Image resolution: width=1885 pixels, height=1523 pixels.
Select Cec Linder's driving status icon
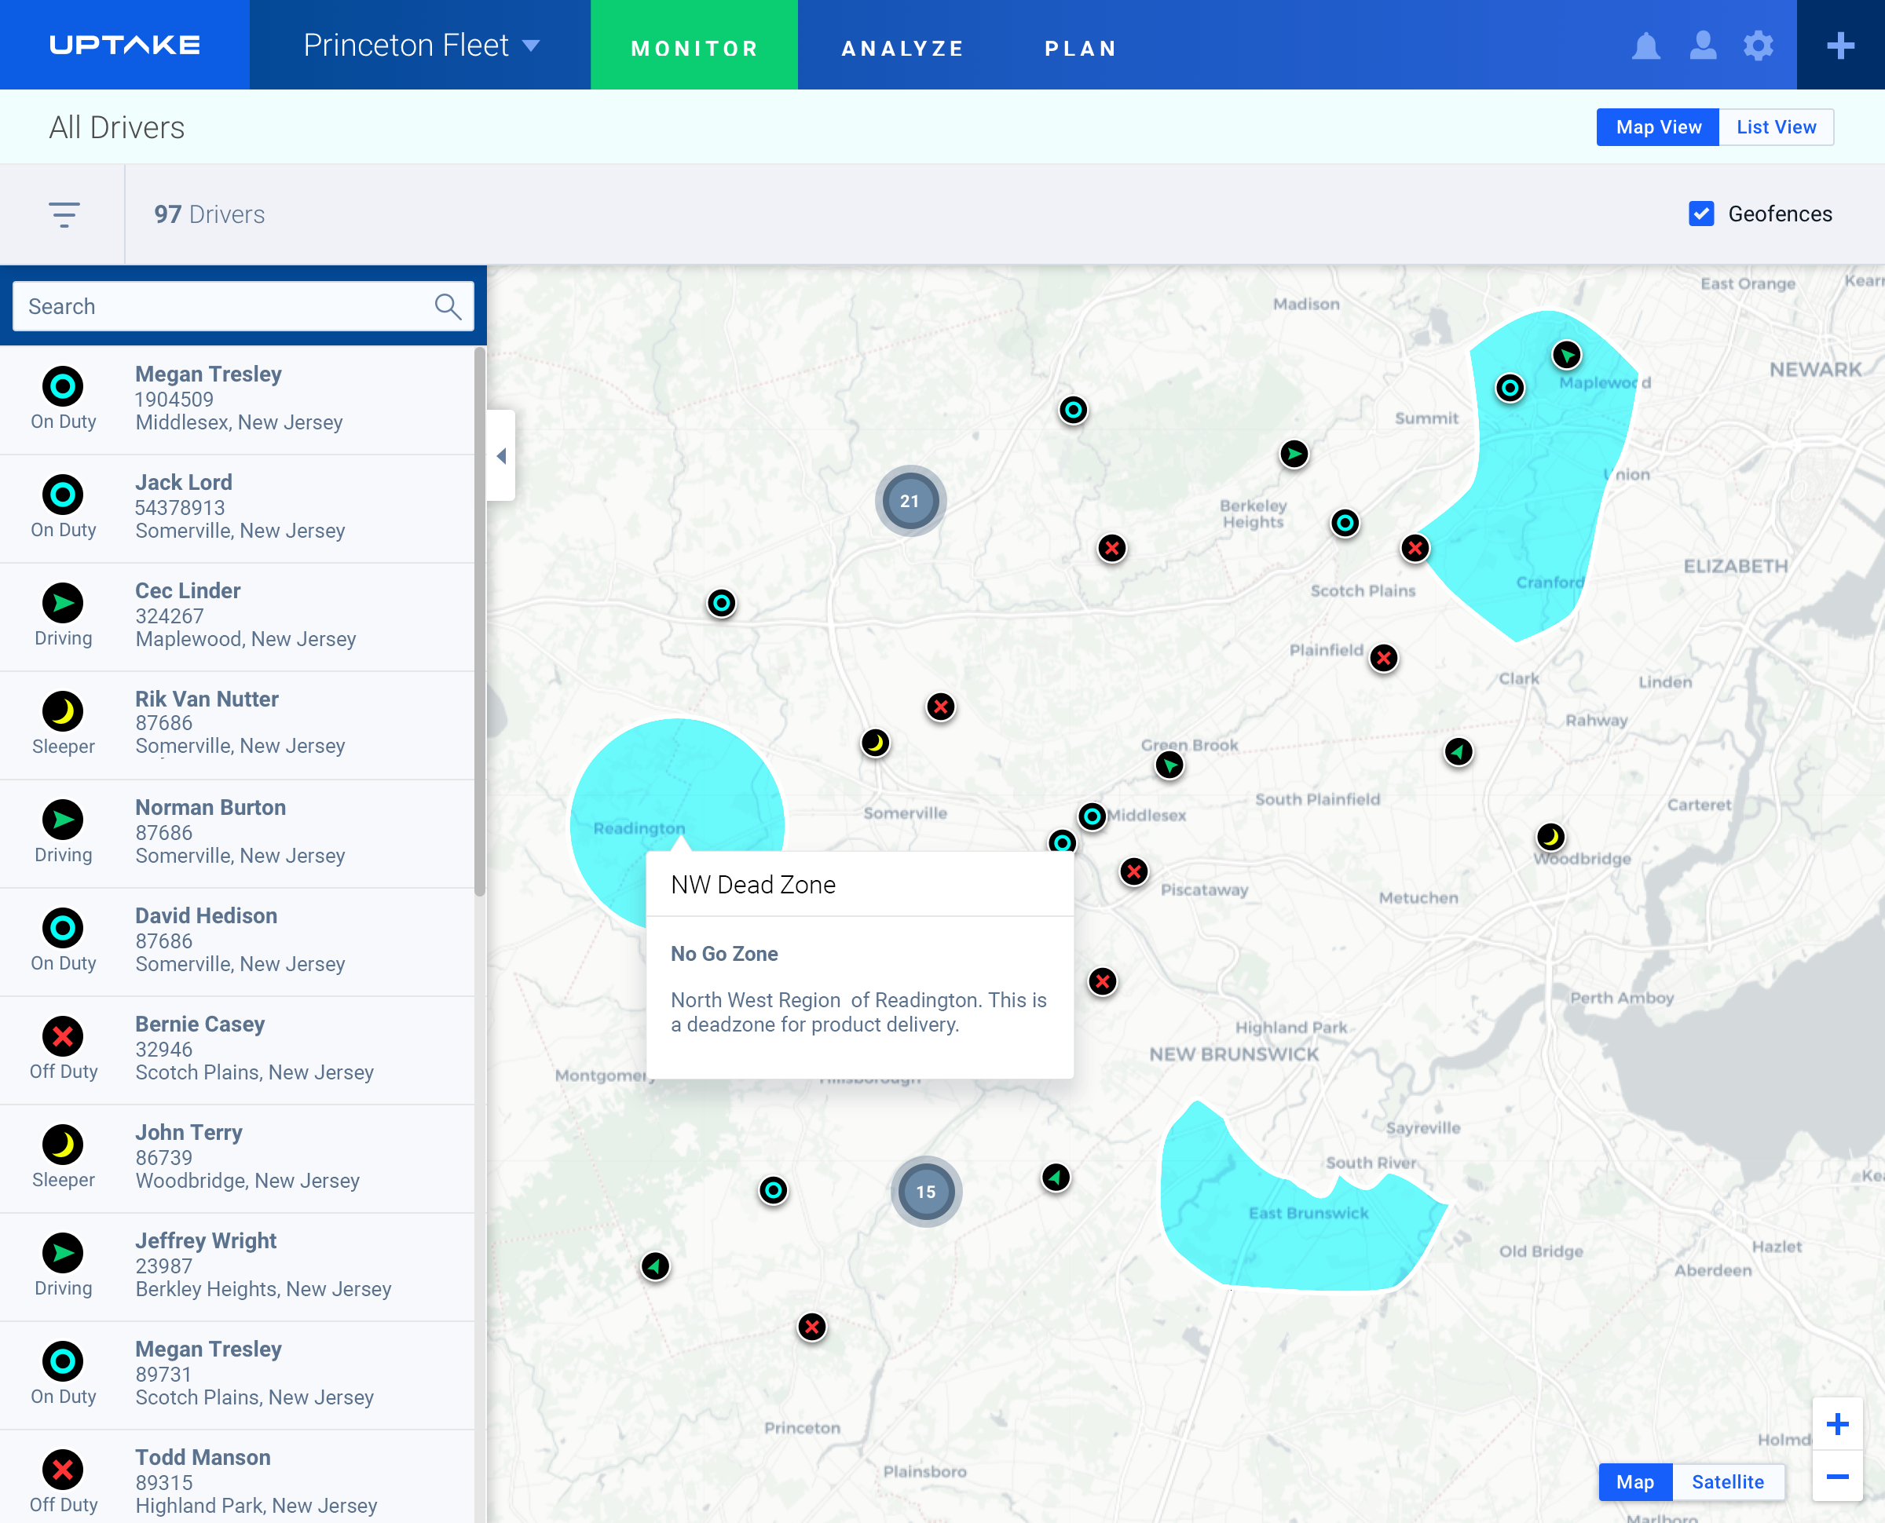point(62,603)
